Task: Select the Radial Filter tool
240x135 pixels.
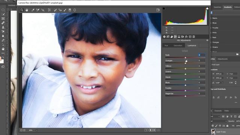Action: (x=75, y=10)
